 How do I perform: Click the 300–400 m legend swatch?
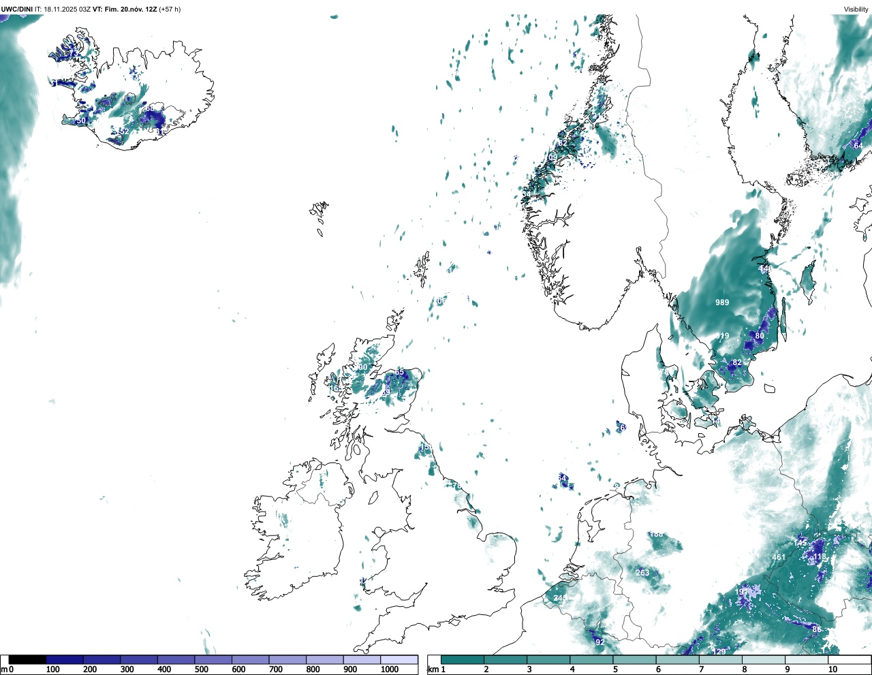(139, 659)
